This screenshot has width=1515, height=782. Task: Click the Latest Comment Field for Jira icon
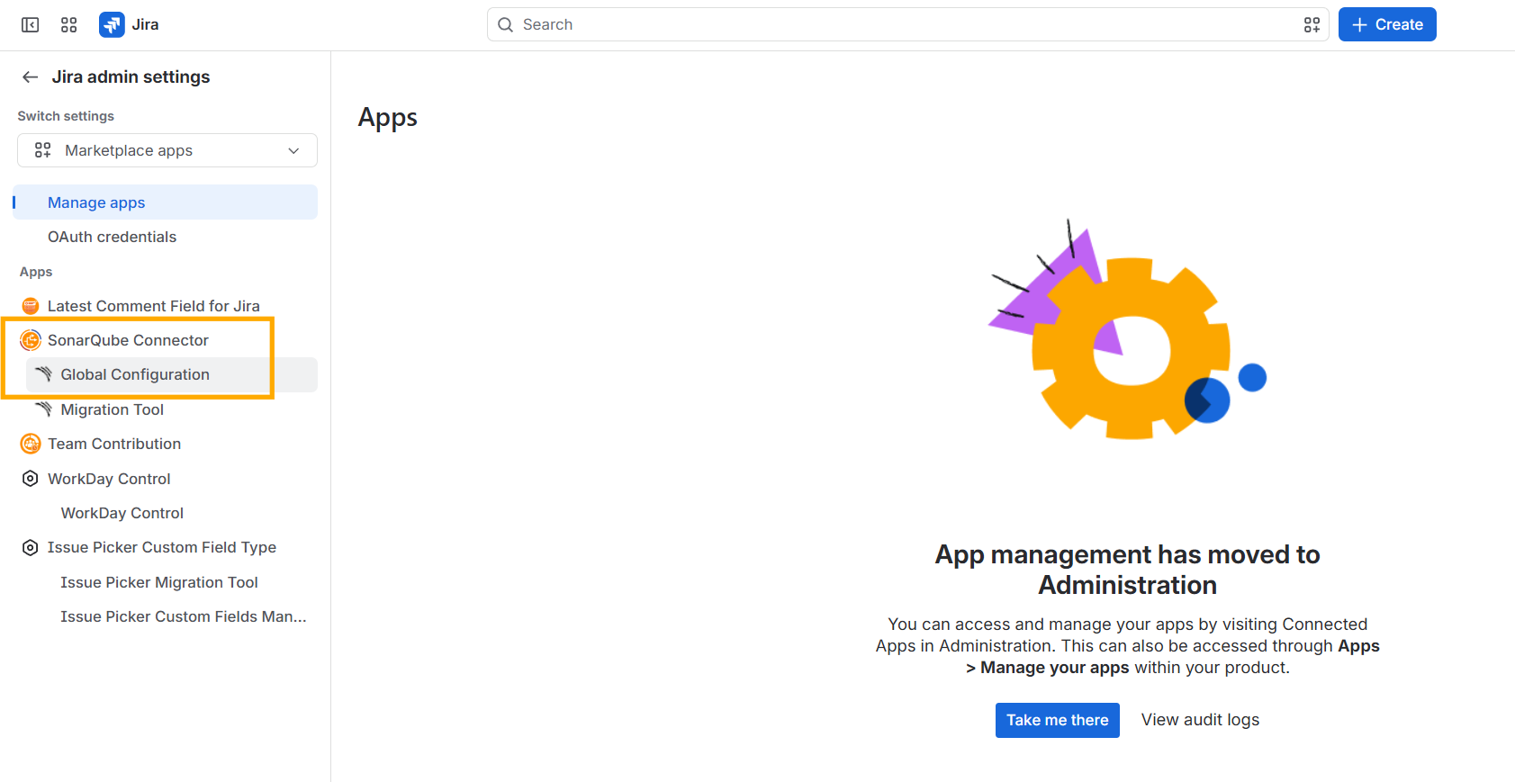click(31, 306)
